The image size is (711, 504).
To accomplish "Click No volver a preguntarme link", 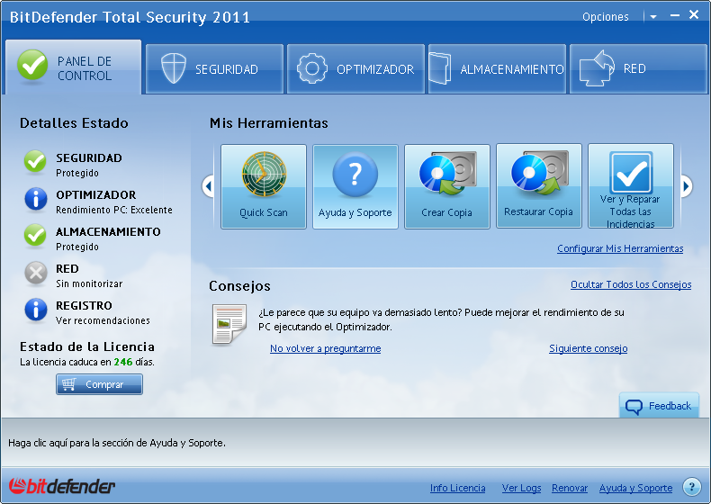I will point(325,349).
